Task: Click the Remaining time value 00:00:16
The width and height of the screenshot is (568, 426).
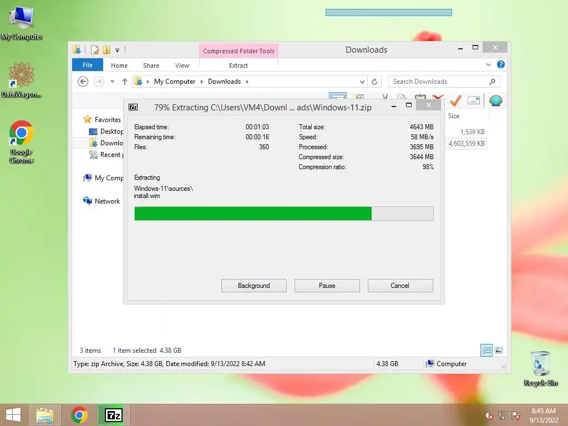Action: pos(257,137)
